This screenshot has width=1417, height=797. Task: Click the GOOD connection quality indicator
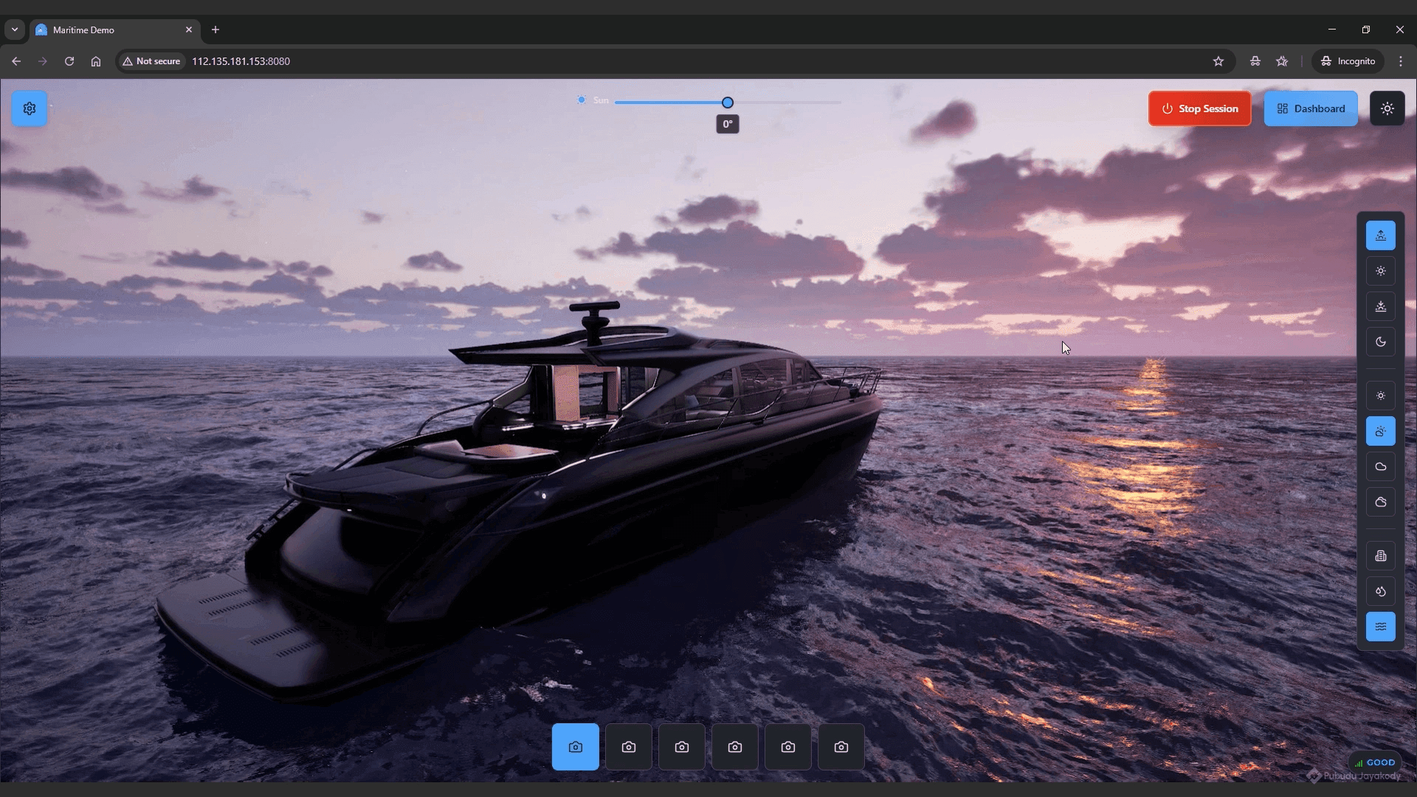1375,762
